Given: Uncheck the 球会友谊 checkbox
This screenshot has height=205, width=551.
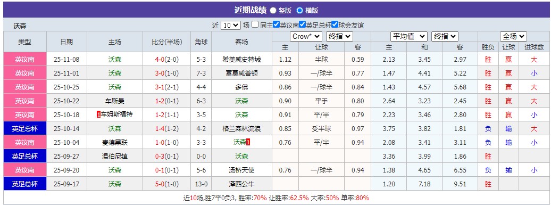Looking at the screenshot, I should point(335,25).
